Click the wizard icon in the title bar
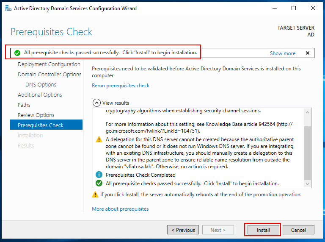This screenshot has width=325, height=242. [x=8, y=8]
